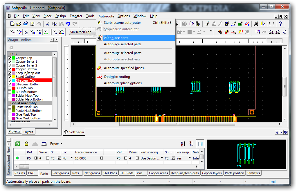The height and width of the screenshot is (192, 297).
Task: Click the cut scissors icon
Action: pos(48,24)
